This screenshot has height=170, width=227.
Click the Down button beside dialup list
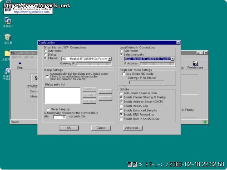coord(105,98)
